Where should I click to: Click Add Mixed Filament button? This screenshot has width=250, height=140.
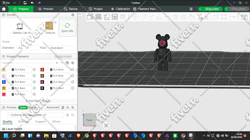click(38, 101)
